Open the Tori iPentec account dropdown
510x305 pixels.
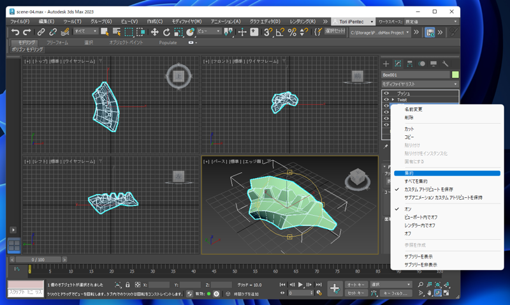pyautogui.click(x=353, y=22)
